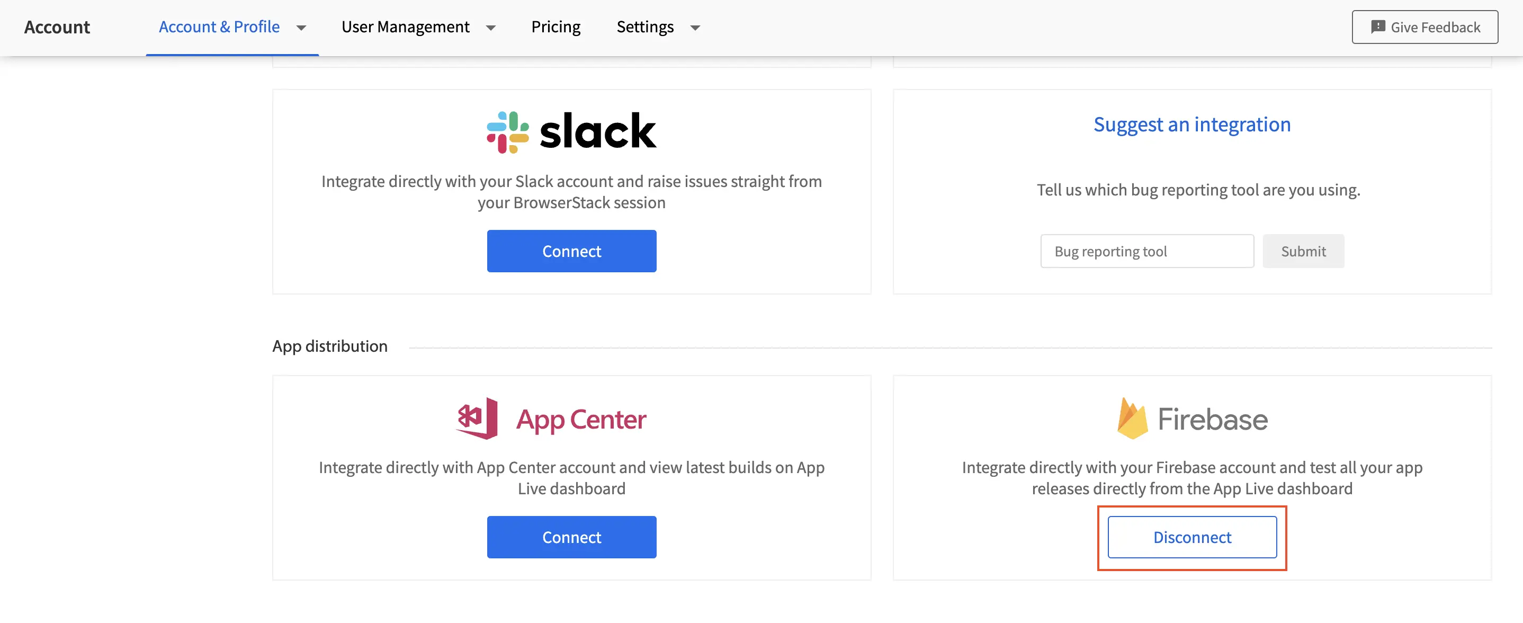Disconnect the Firebase integration
This screenshot has width=1523, height=623.
[x=1191, y=537]
